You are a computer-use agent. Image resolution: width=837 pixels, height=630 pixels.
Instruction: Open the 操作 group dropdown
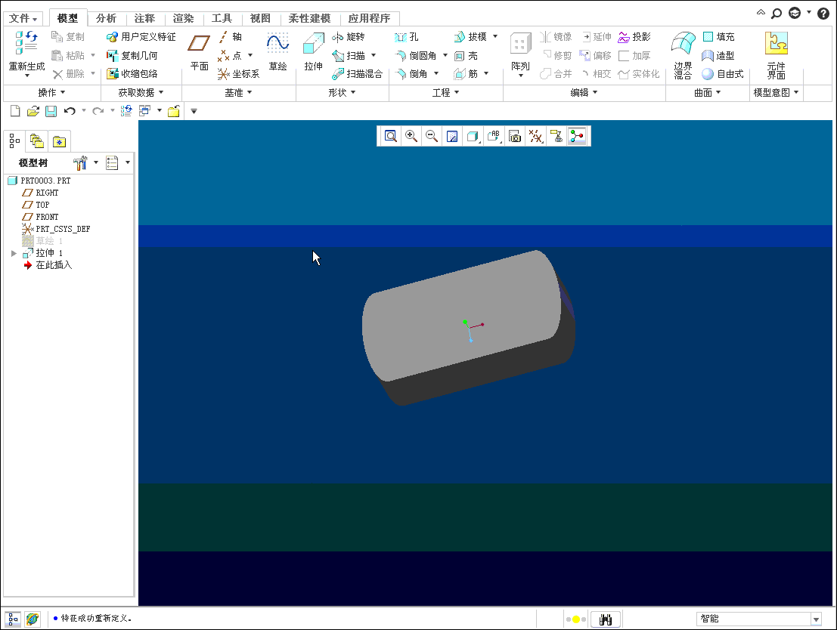(x=51, y=92)
